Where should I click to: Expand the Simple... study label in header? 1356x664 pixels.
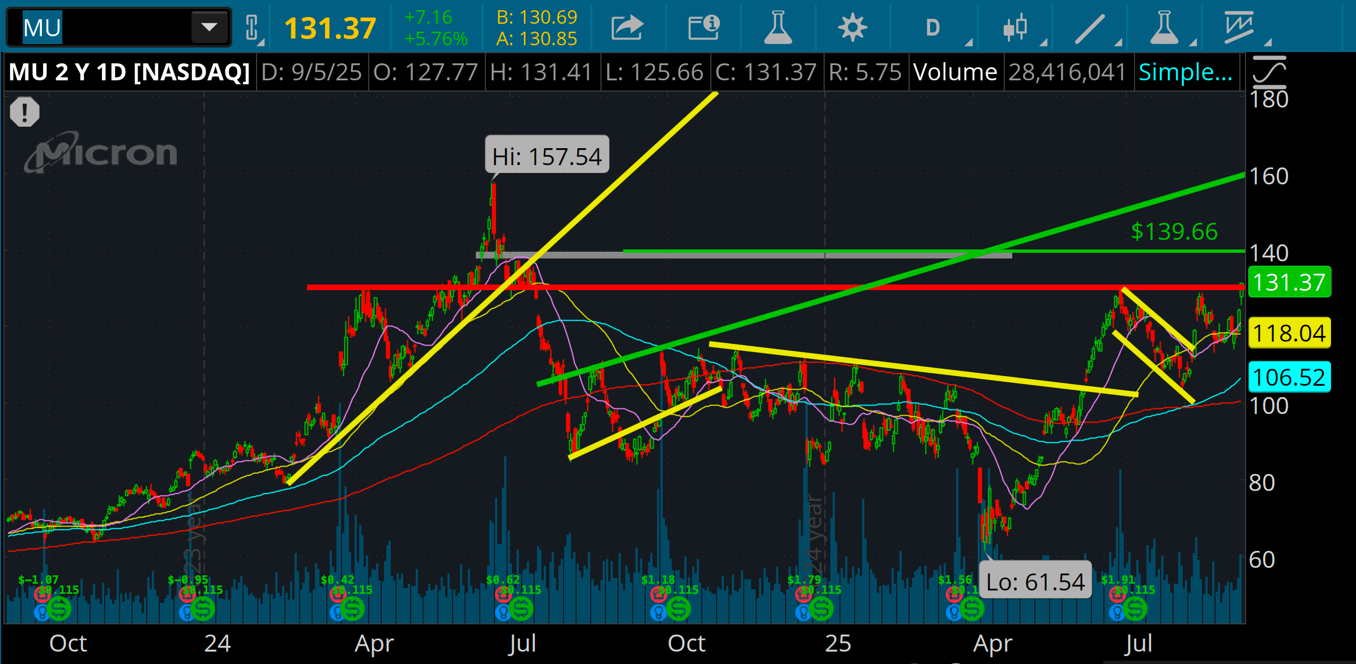[x=1186, y=72]
